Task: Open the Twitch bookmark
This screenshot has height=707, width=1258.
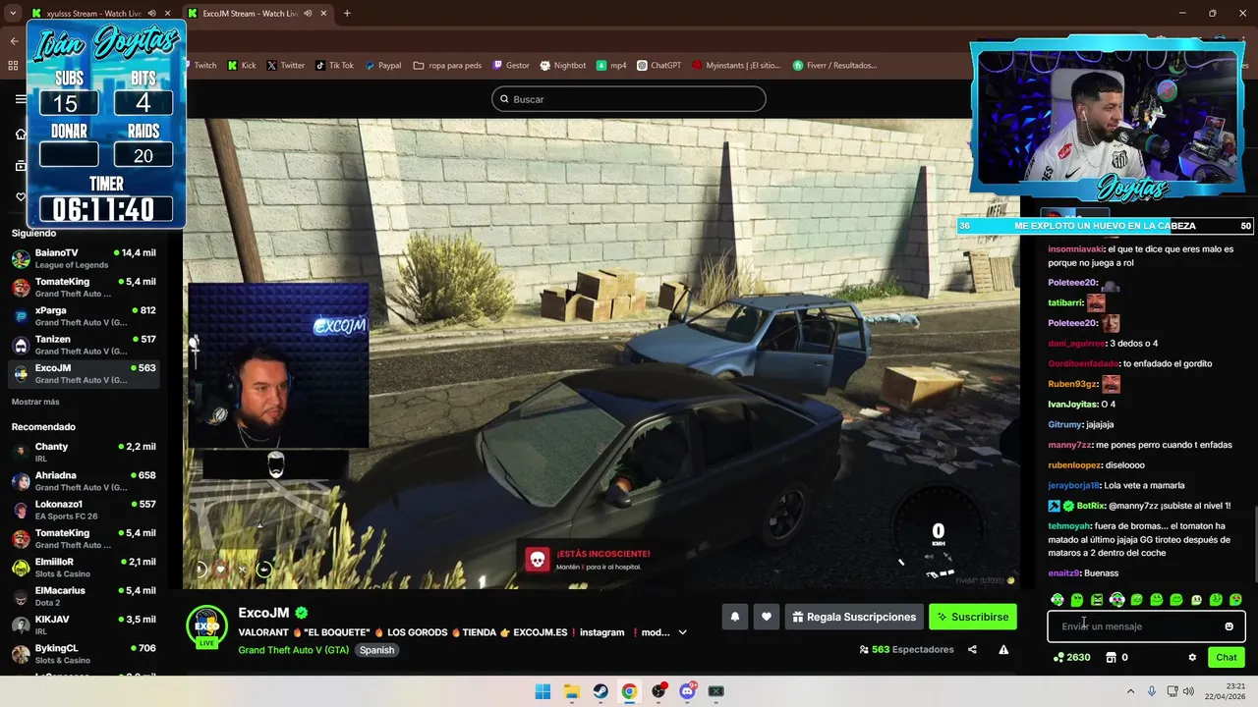Action: click(200, 66)
